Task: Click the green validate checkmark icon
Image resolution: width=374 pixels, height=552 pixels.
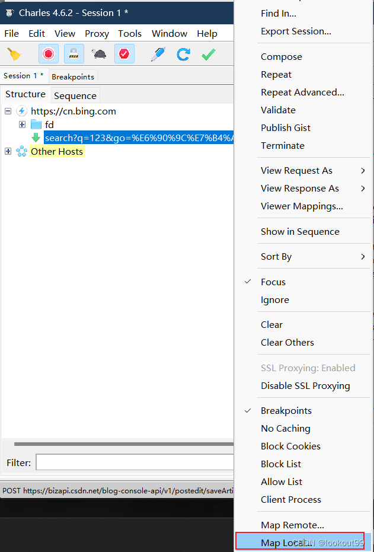Action: [x=209, y=54]
